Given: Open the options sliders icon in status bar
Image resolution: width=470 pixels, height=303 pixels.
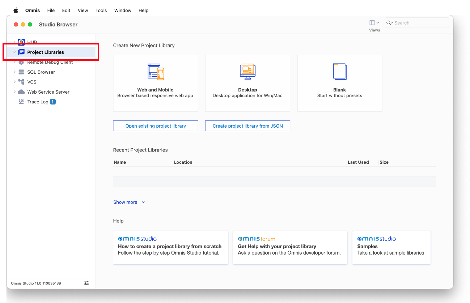Looking at the screenshot, I should (x=86, y=283).
